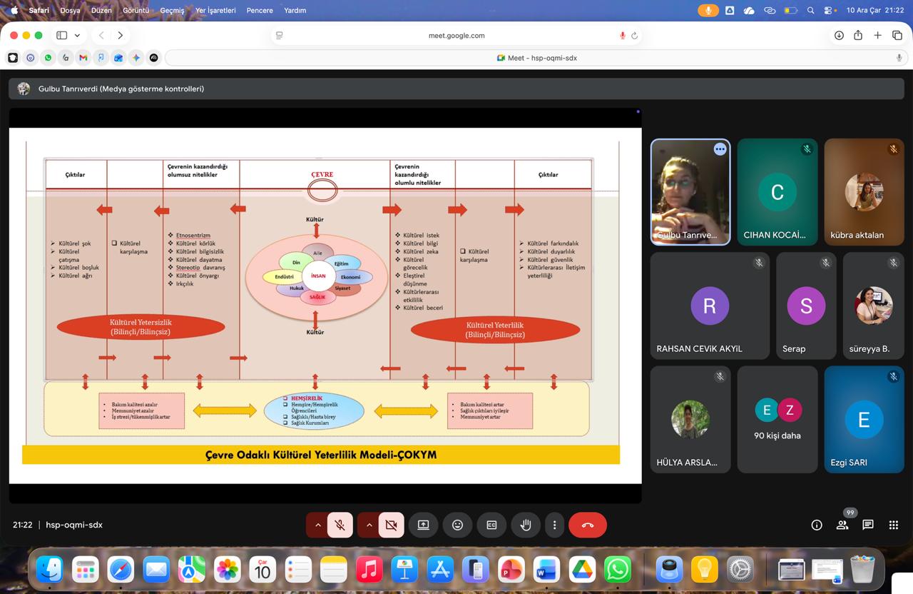Click the meeting details info icon
Screen dimensions: 913x594
[817, 525]
